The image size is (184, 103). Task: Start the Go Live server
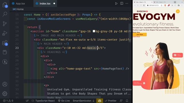pyautogui.click(x=64, y=101)
